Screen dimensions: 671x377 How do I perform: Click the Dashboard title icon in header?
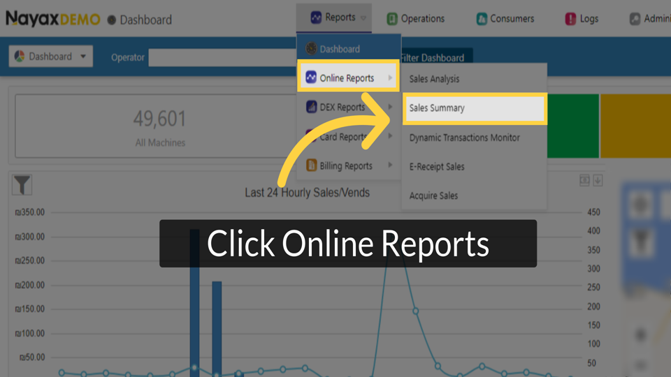click(x=112, y=20)
